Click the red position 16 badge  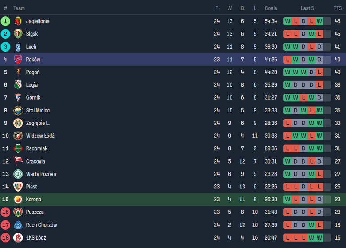click(x=5, y=212)
